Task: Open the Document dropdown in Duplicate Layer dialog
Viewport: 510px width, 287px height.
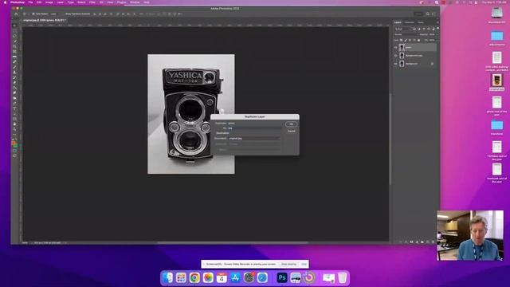Action: click(x=254, y=138)
